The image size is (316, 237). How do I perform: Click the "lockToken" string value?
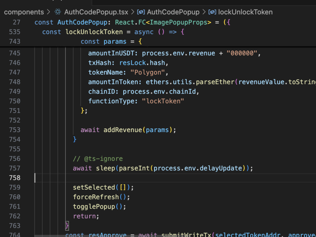point(163,101)
